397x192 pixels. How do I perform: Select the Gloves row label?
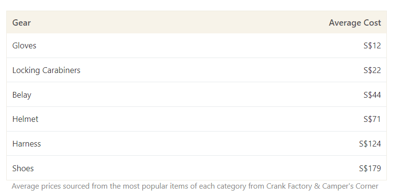24,45
